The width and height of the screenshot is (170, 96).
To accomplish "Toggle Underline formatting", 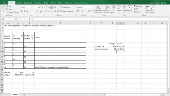I will (27, 11).
